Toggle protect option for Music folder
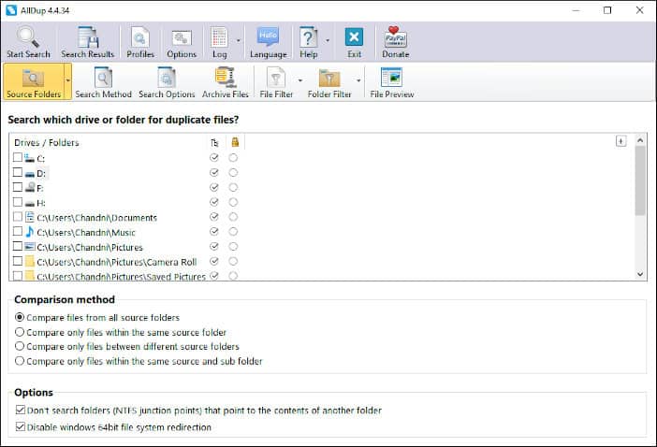The height and width of the screenshot is (447, 657). pos(233,232)
